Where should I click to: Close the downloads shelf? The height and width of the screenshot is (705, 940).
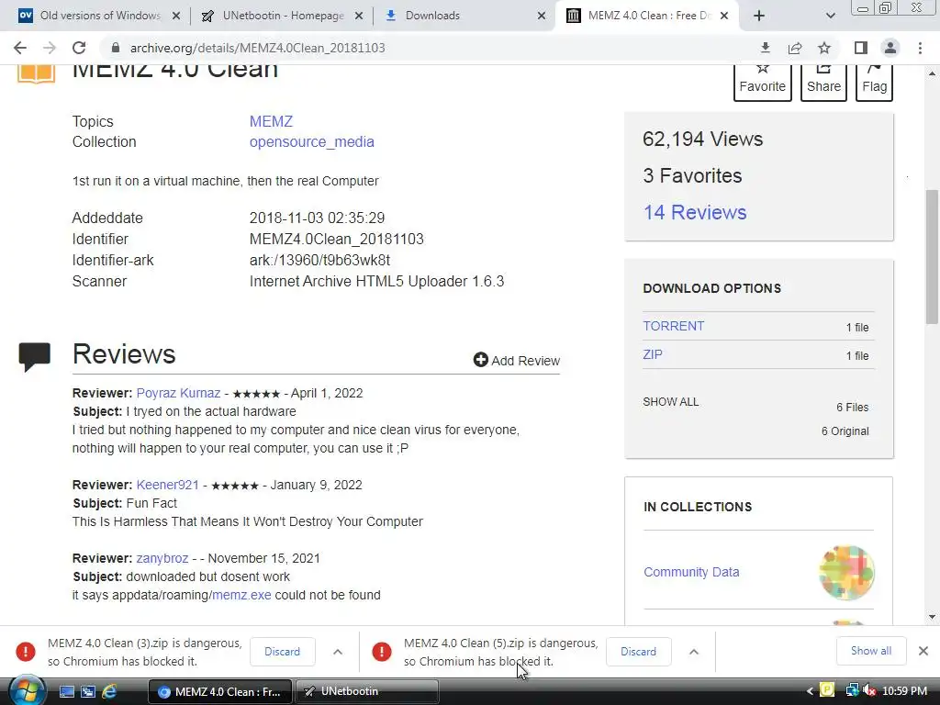click(923, 651)
